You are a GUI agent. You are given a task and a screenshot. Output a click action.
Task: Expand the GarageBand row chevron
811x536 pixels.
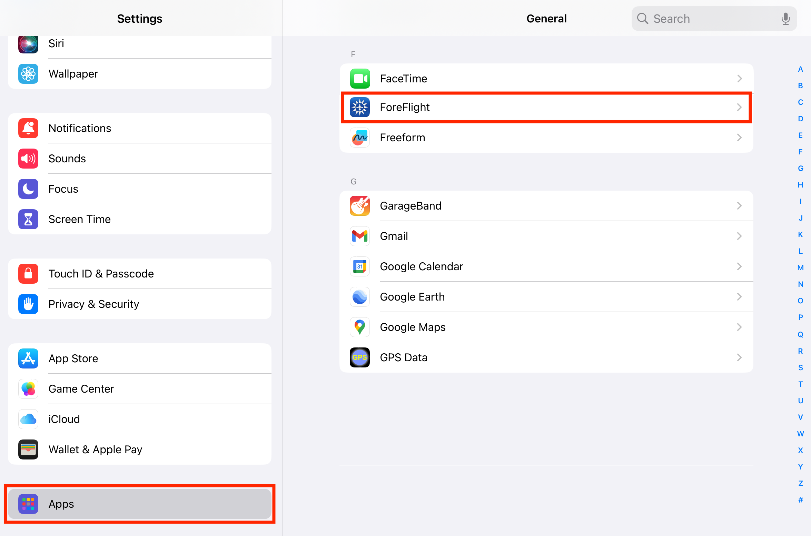739,206
